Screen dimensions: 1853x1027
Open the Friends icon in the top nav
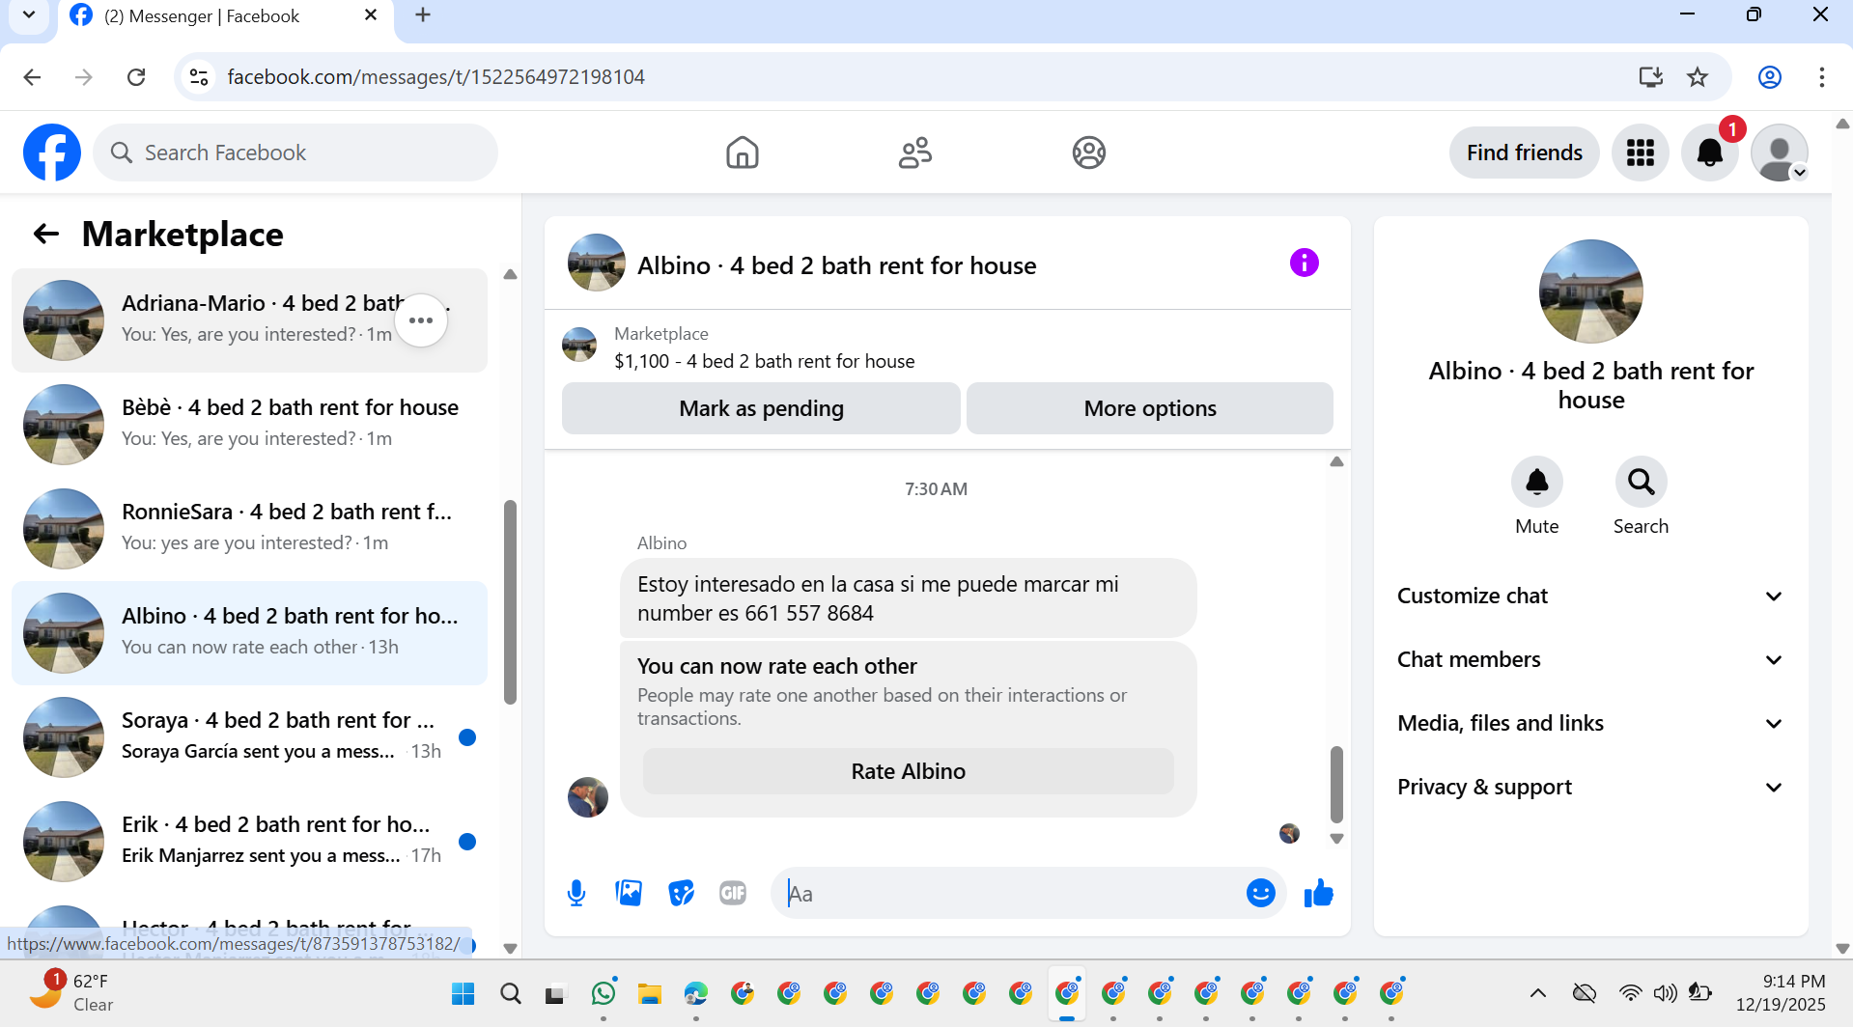coord(915,153)
